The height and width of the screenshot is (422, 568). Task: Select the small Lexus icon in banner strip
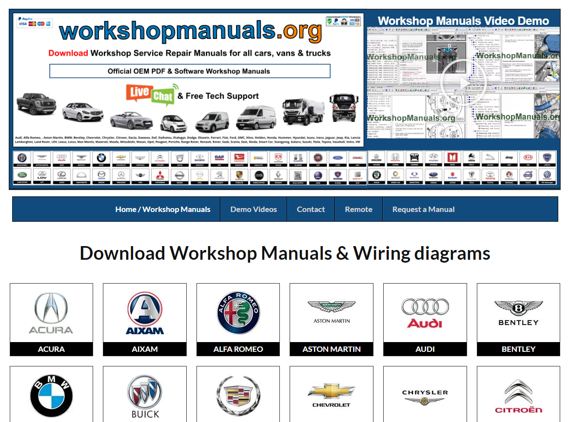[x=61, y=176]
